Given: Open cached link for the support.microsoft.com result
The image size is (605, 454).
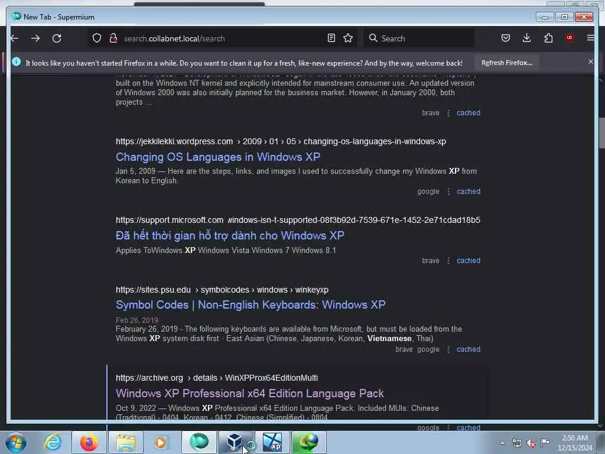Looking at the screenshot, I should coord(469,261).
